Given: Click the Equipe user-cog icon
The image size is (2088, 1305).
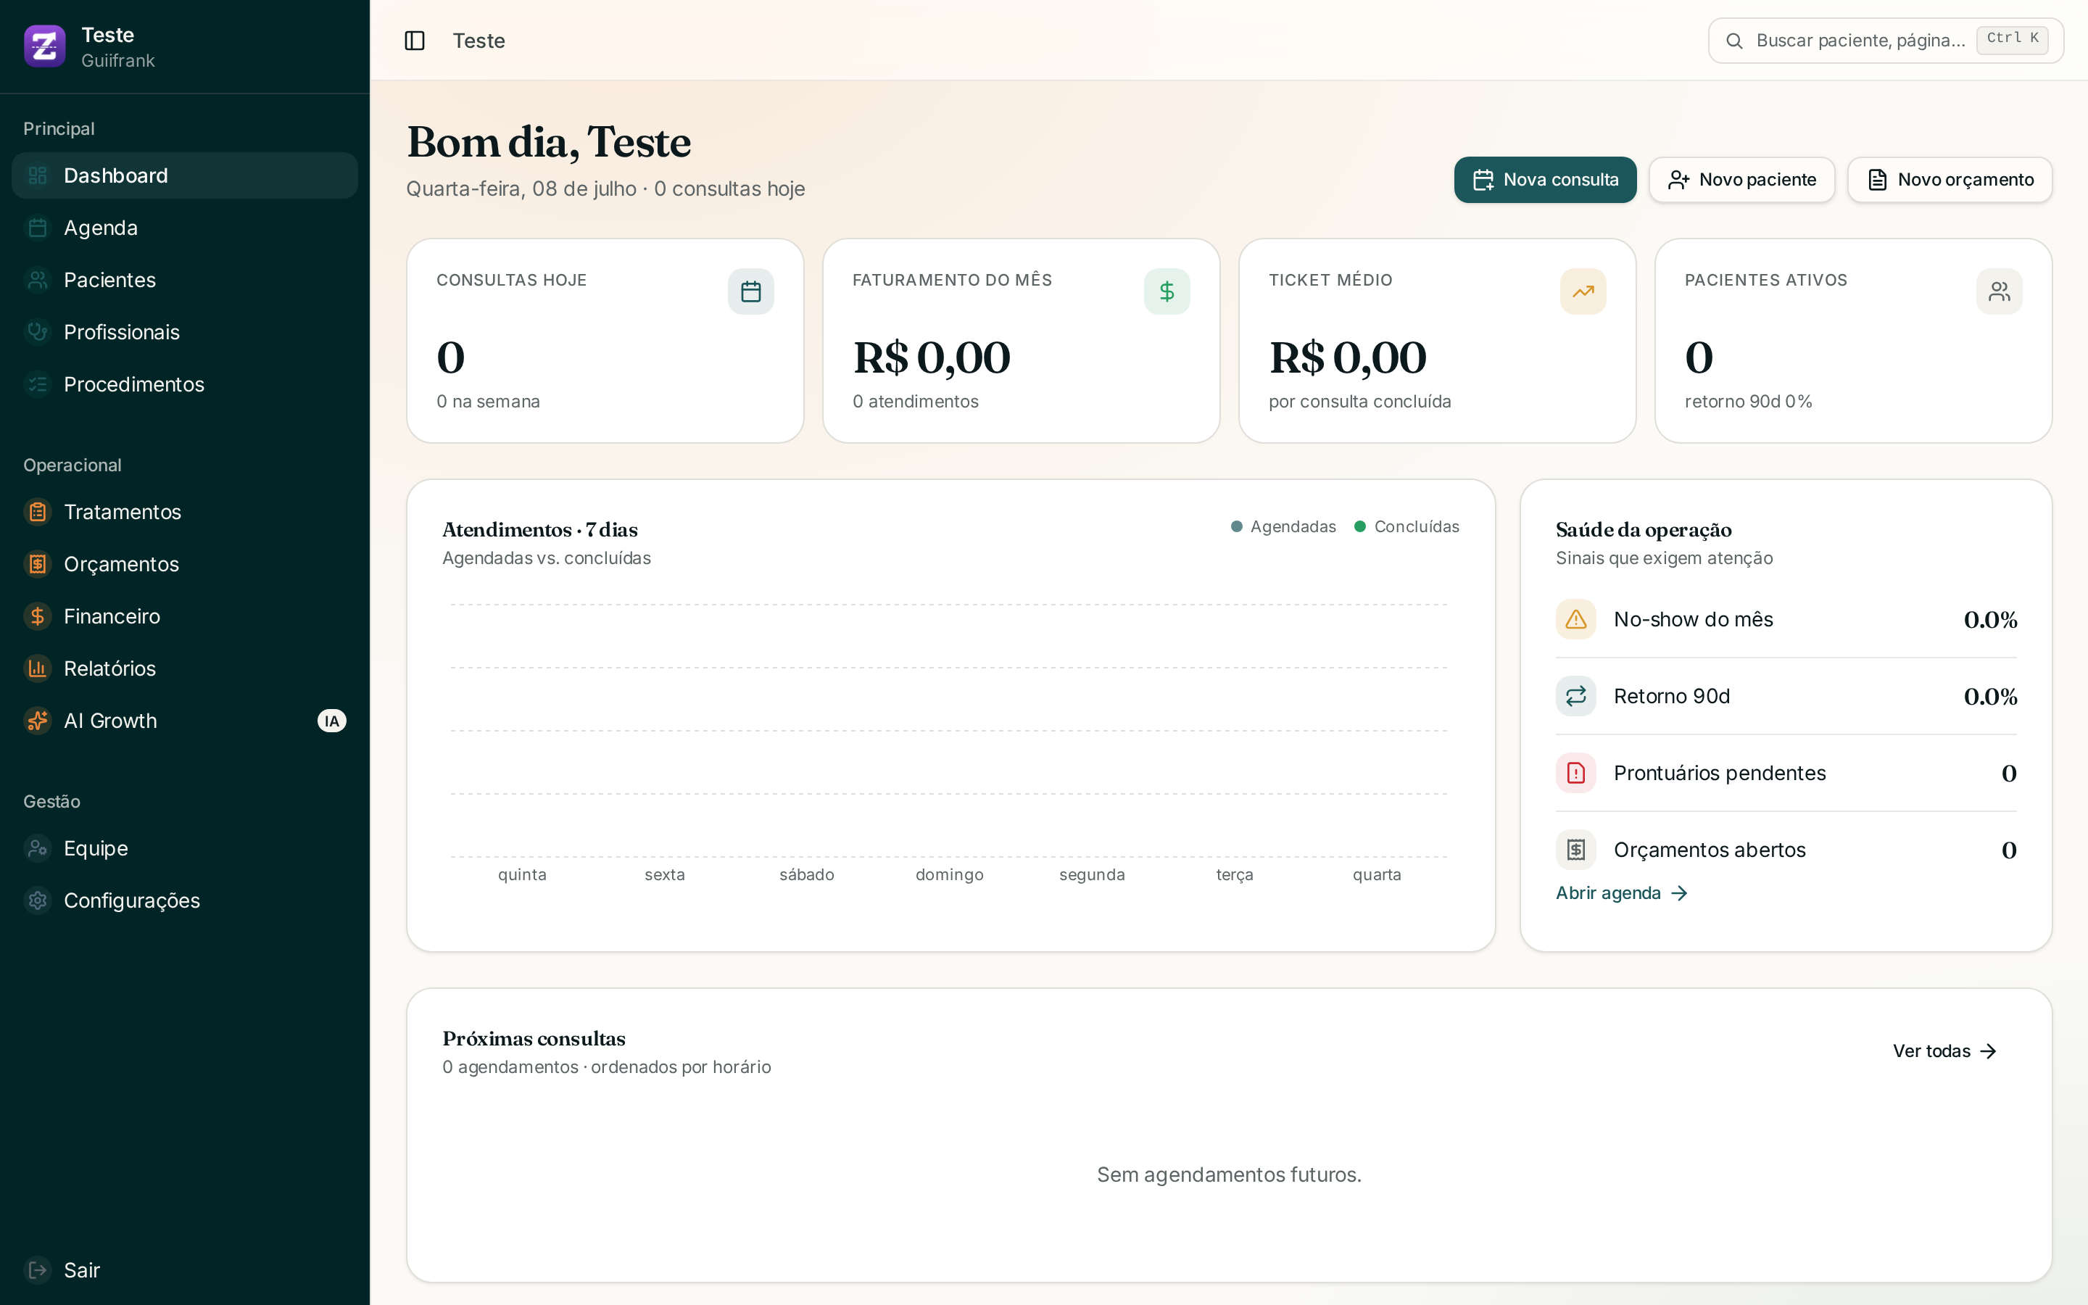Looking at the screenshot, I should point(38,848).
